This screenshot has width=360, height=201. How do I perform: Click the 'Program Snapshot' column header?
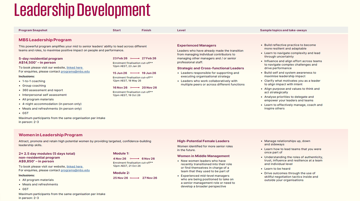tap(33, 30)
